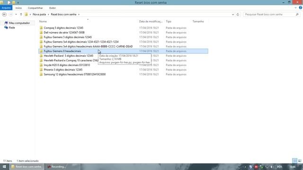This screenshot has width=303, height=170.
Task: Expand the ribbon with the chevron
Action: pyautogui.click(x=295, y=8)
